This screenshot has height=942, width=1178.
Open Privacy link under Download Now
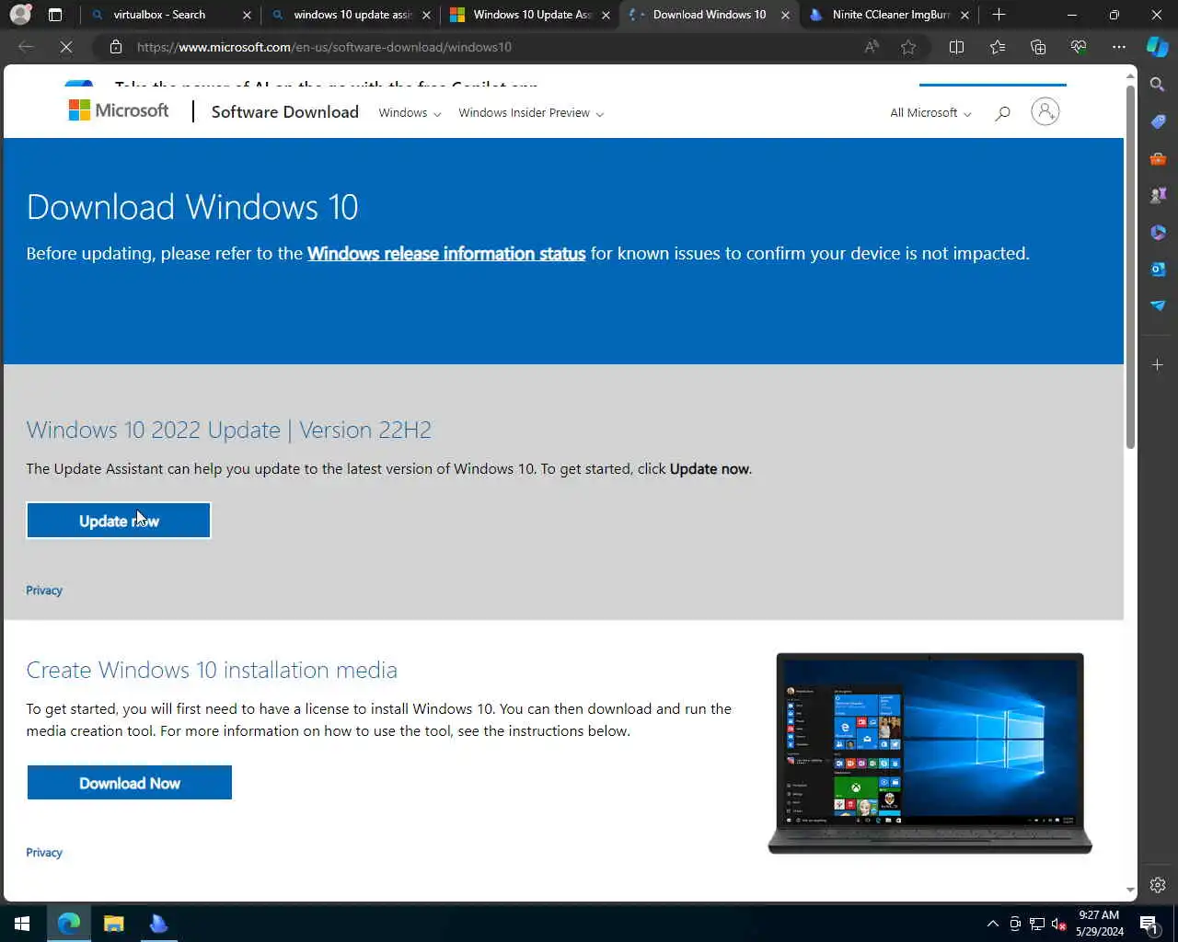(x=44, y=853)
